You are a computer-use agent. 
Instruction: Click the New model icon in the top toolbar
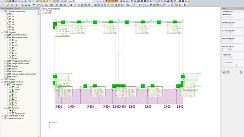pyautogui.click(x=3, y=1)
